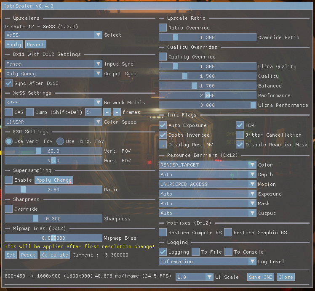Open the XeSS upscaler select dropdown
Viewport: 315px width, 291px height.
click(53, 35)
